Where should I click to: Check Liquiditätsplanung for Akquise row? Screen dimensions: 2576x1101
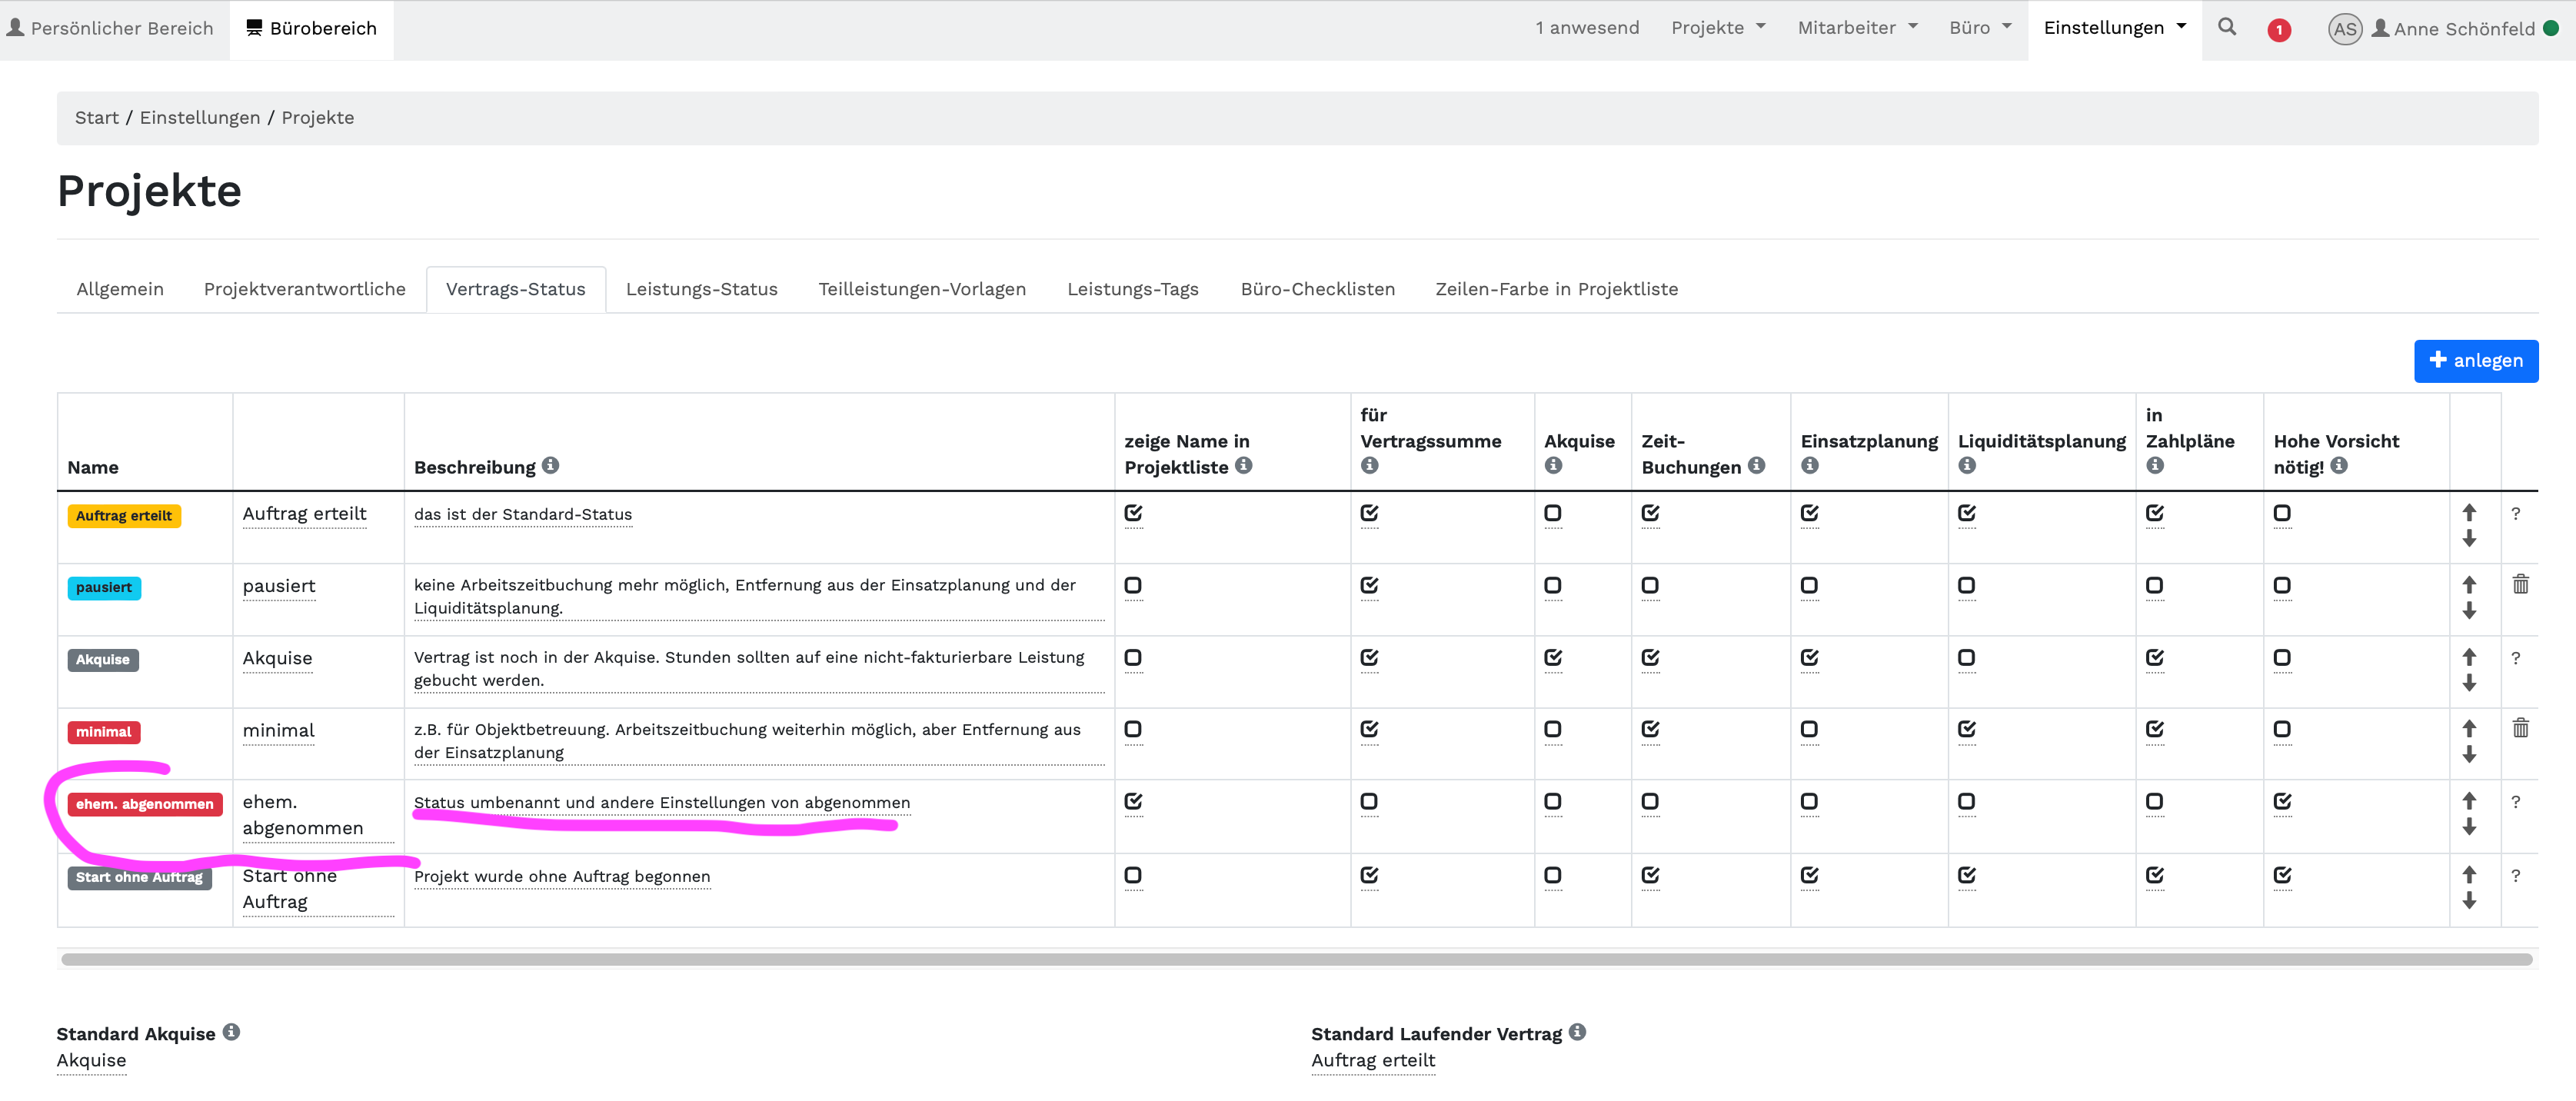pyautogui.click(x=1966, y=657)
